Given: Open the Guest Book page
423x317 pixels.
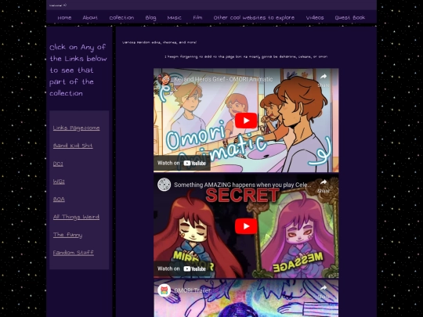Looking at the screenshot, I should 350,17.
